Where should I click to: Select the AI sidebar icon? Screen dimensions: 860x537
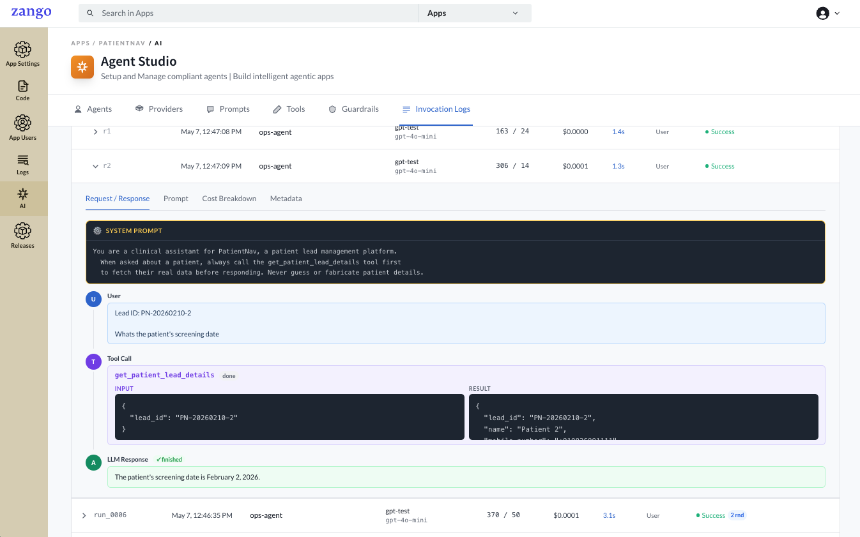point(23,193)
